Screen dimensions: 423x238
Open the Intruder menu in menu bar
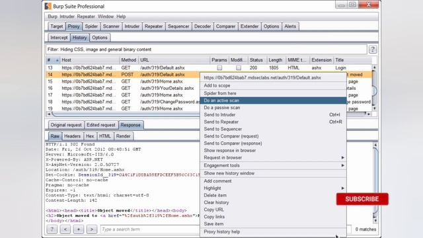pos(67,17)
